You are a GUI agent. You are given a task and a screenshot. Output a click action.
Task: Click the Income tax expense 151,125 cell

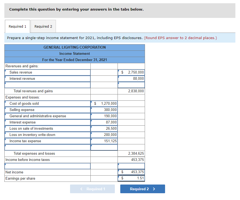(104, 141)
